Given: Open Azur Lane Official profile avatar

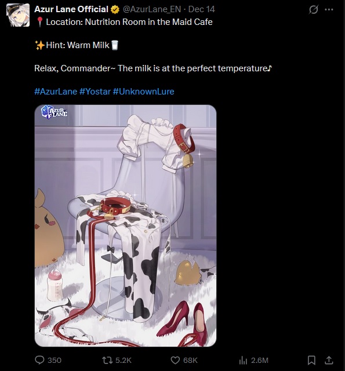Looking at the screenshot, I should click(x=18, y=15).
